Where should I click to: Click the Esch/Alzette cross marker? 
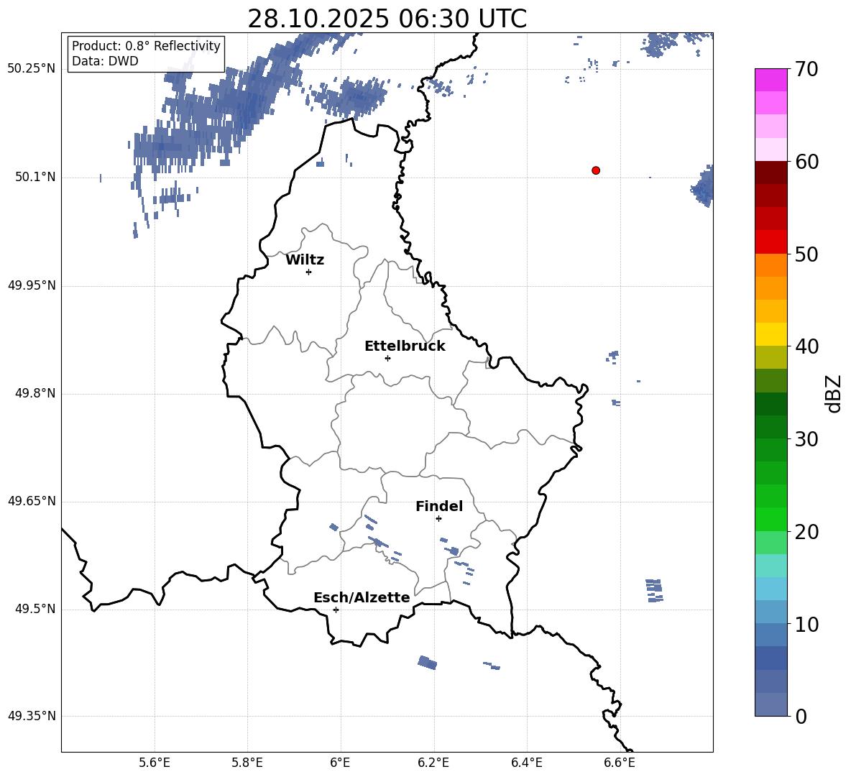(336, 610)
